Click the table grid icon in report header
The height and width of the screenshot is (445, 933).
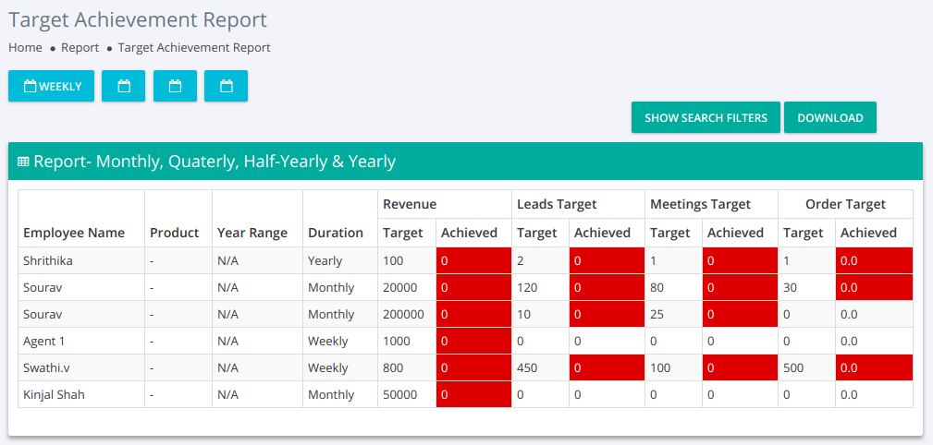23,161
